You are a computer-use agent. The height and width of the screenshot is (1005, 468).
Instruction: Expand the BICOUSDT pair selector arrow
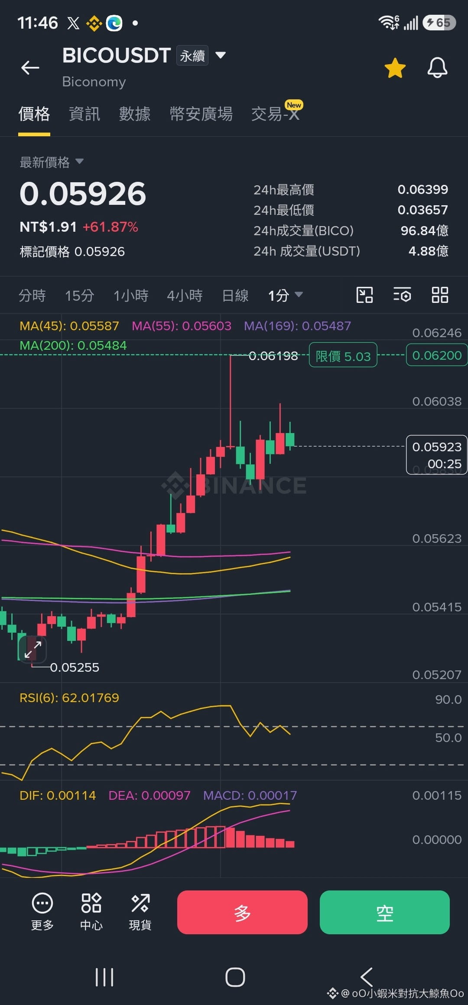click(221, 55)
